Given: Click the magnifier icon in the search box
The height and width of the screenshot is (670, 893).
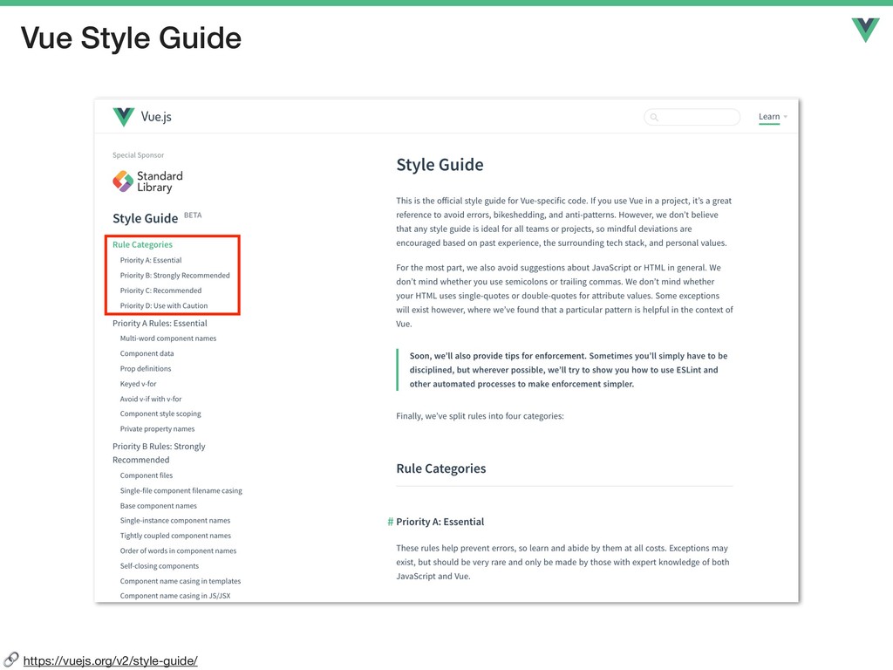Looking at the screenshot, I should tap(654, 118).
